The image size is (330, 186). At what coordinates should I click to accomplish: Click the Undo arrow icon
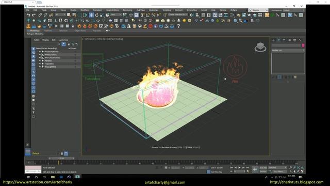28,15
